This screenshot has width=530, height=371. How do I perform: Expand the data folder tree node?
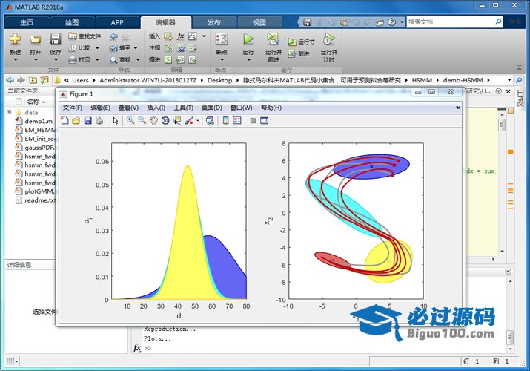(x=9, y=112)
